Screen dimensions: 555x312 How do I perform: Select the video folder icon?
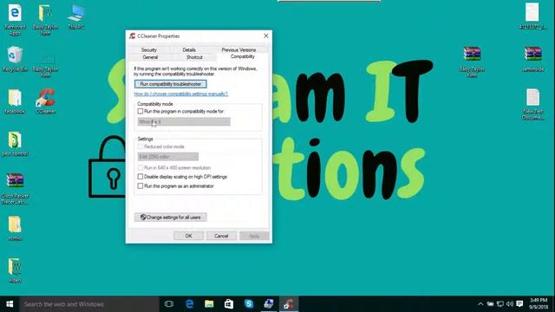coord(15,270)
